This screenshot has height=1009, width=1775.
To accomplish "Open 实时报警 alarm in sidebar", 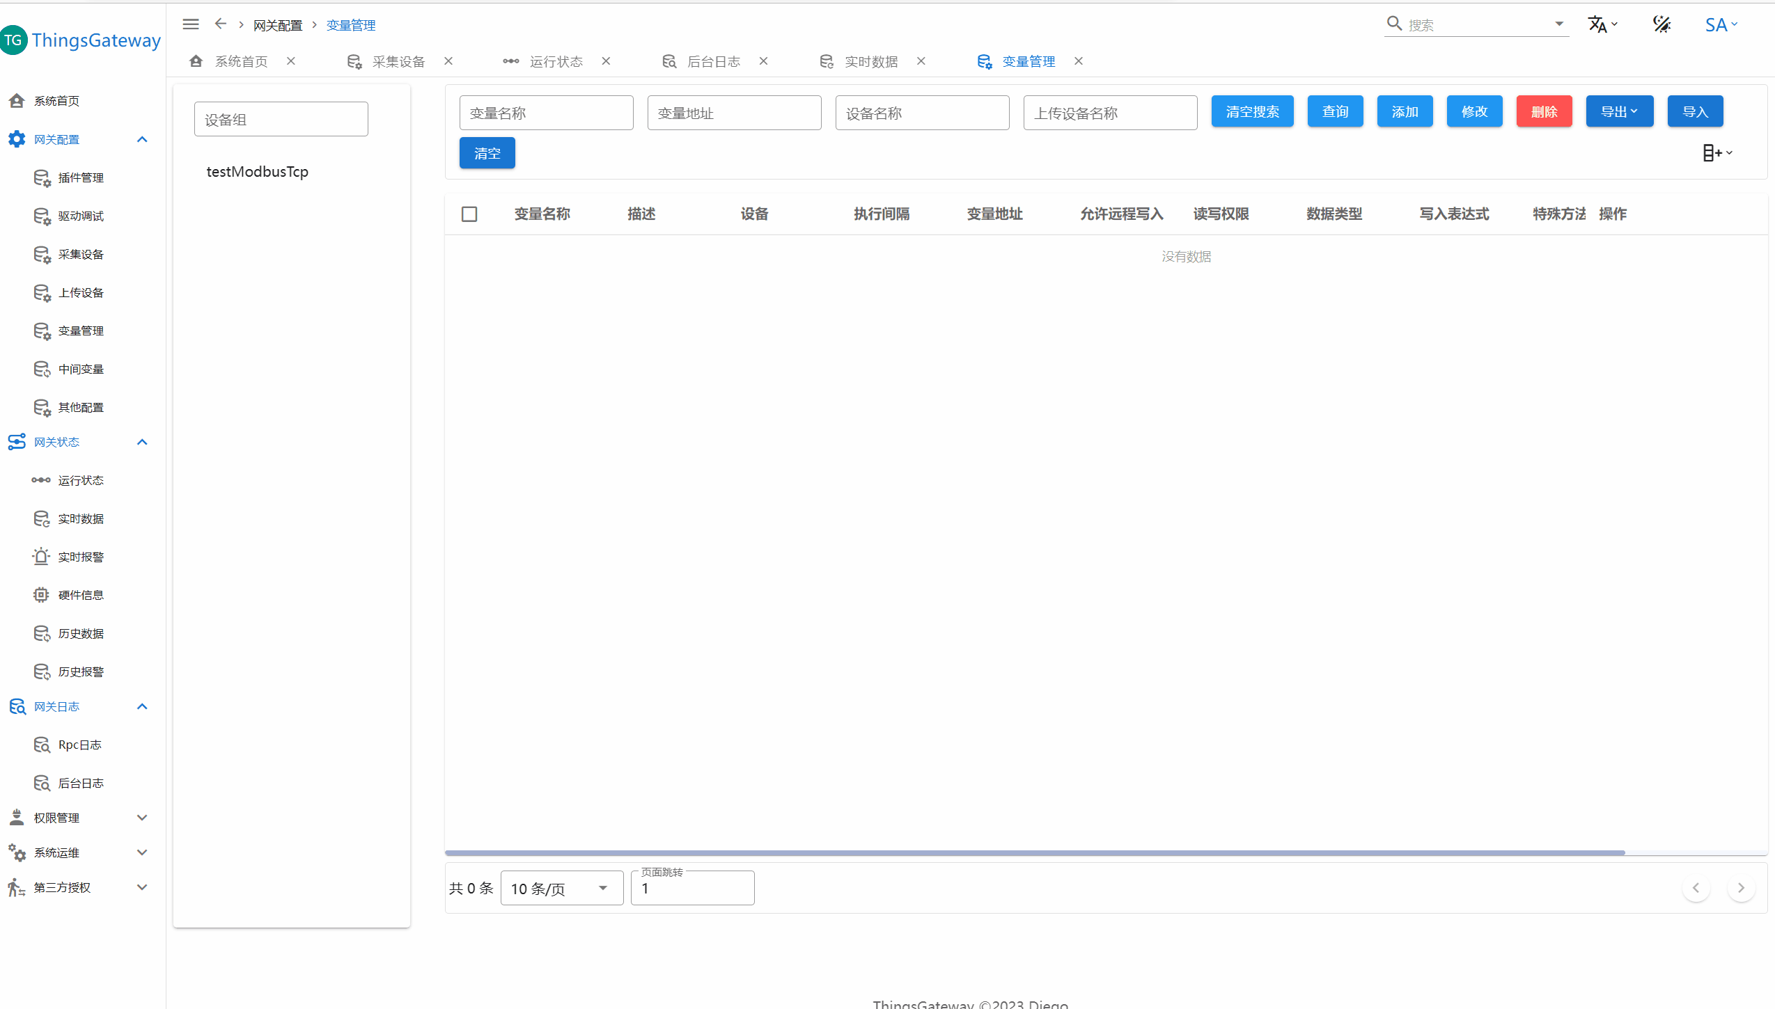I will pos(81,557).
